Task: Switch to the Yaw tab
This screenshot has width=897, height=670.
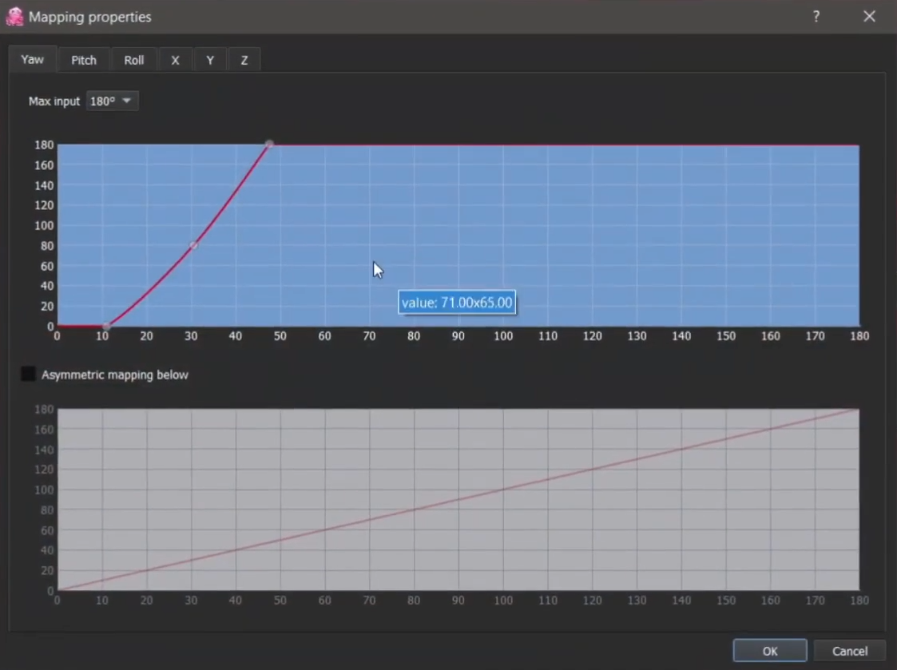Action: 33,60
